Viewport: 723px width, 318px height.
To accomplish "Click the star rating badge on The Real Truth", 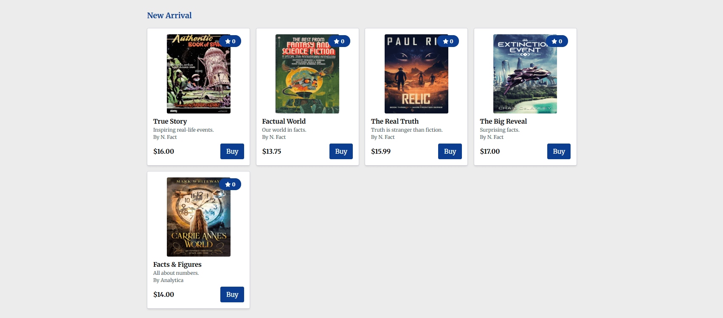I will click(448, 41).
